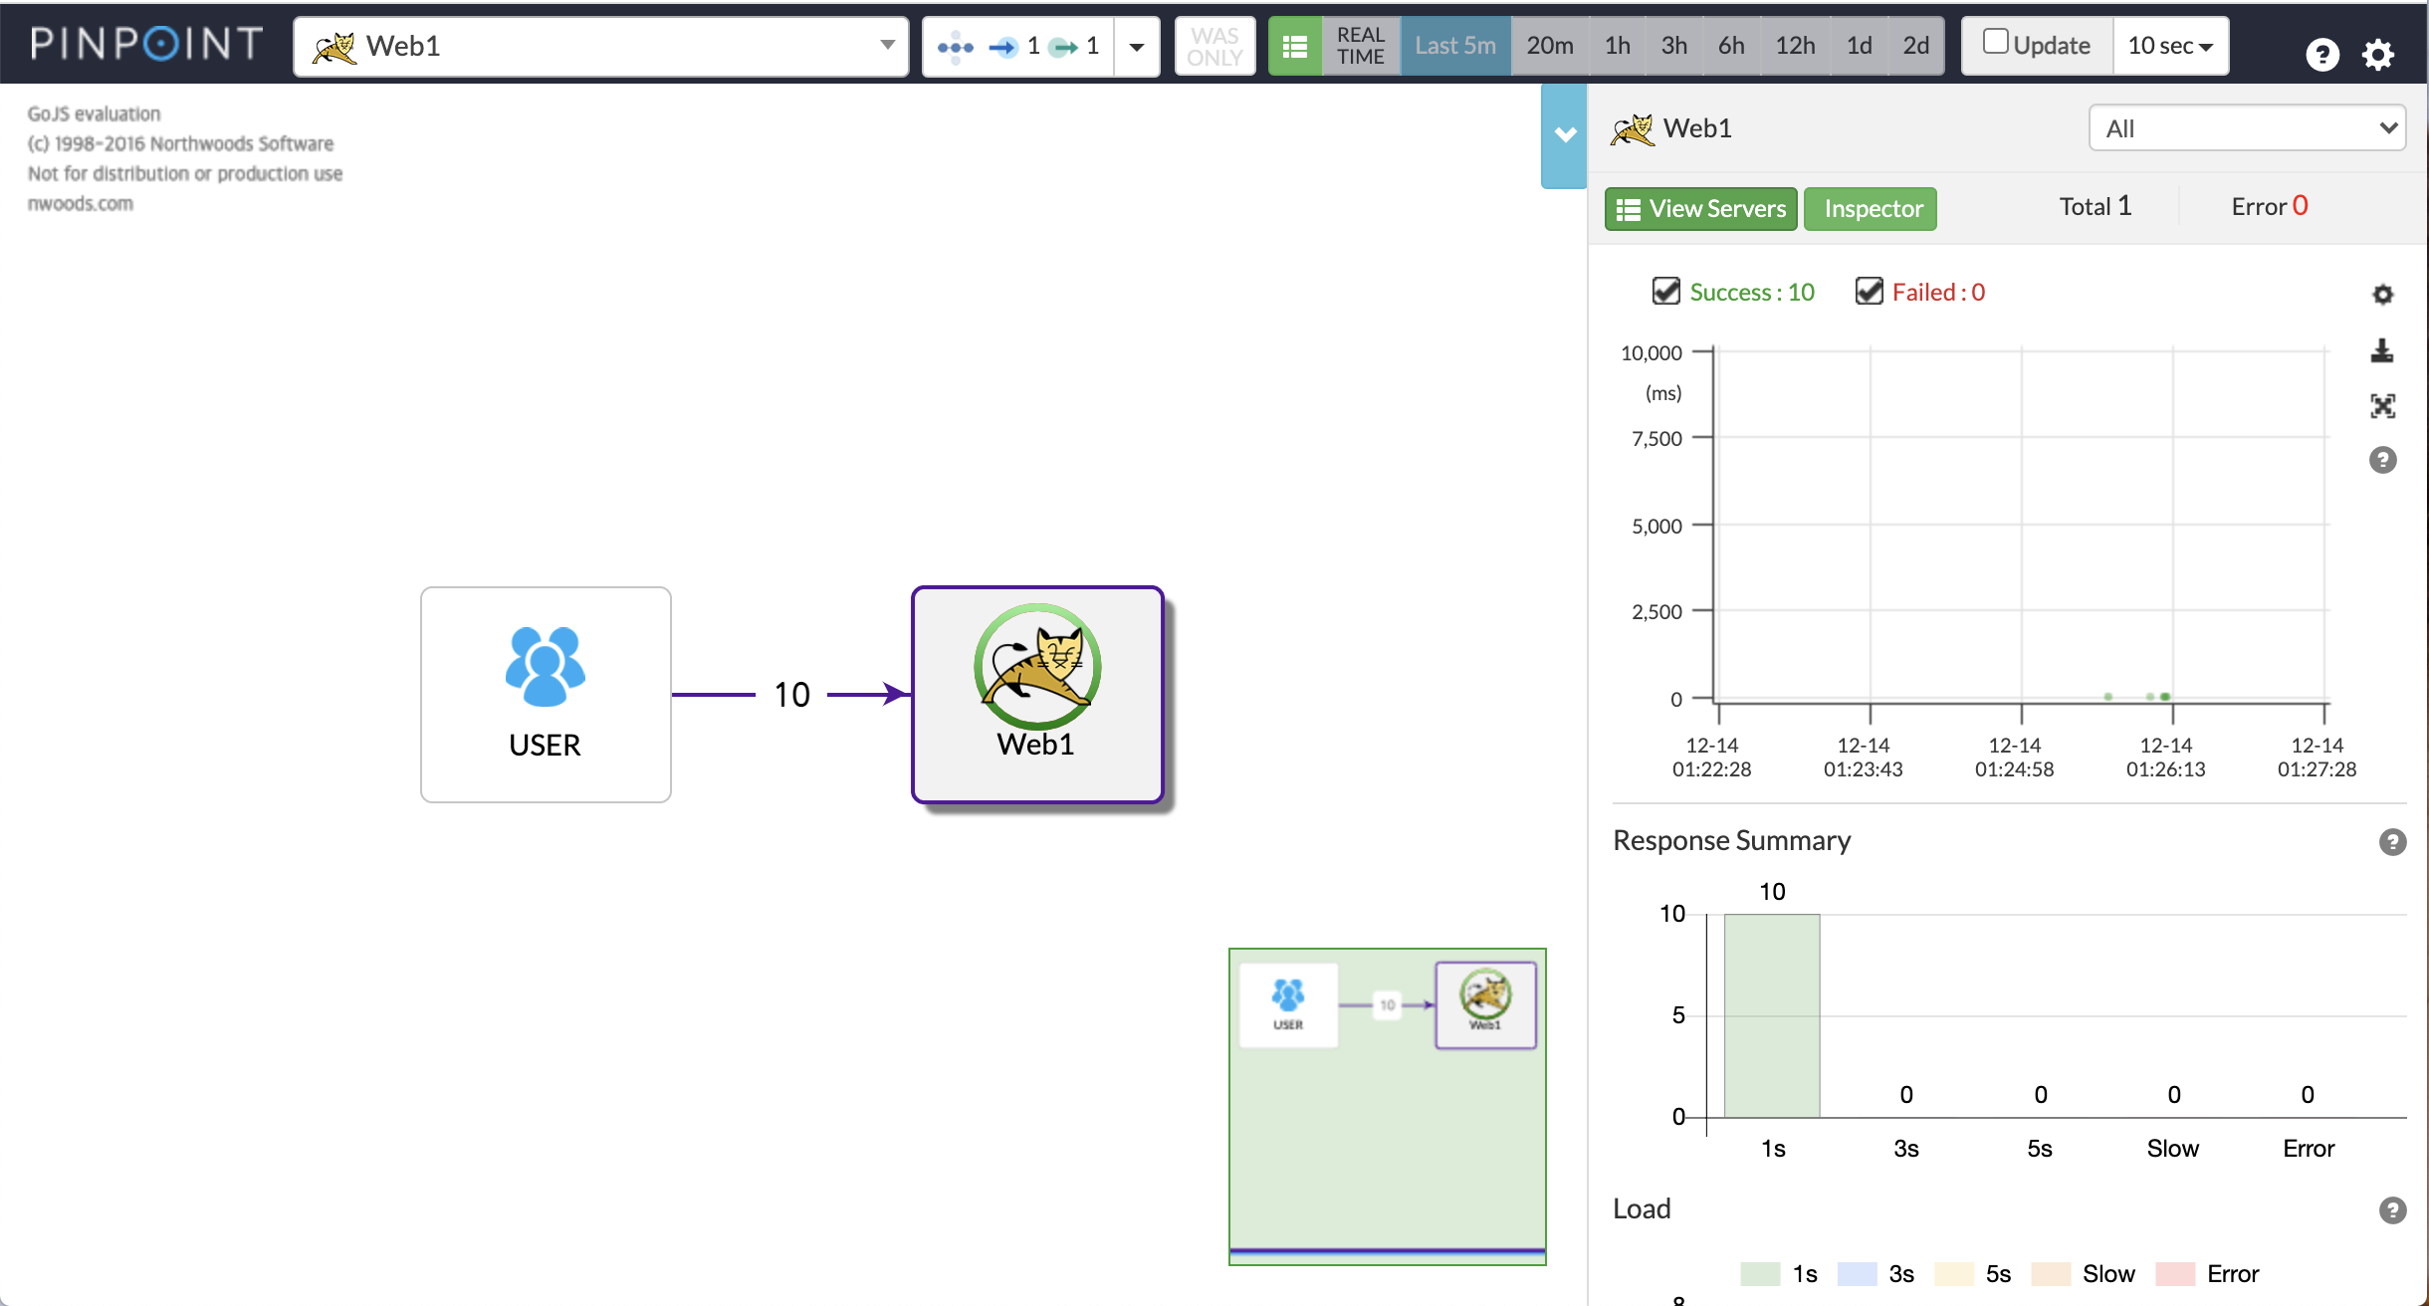2429x1306 pixels.
Task: Toggle the Success checkbox off
Action: [1665, 291]
